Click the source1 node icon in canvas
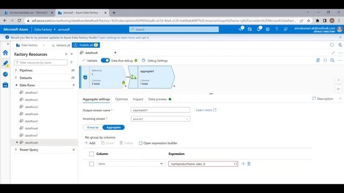The height and width of the screenshot is (193, 344). (85, 77)
